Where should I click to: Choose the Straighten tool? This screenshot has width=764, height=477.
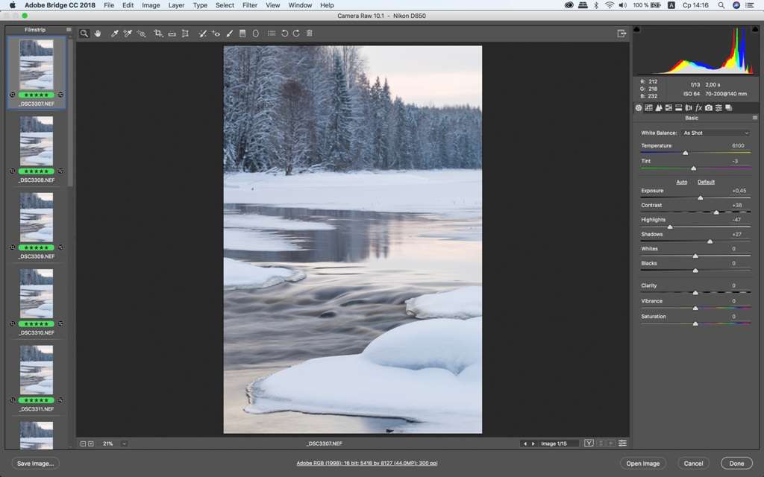point(172,34)
